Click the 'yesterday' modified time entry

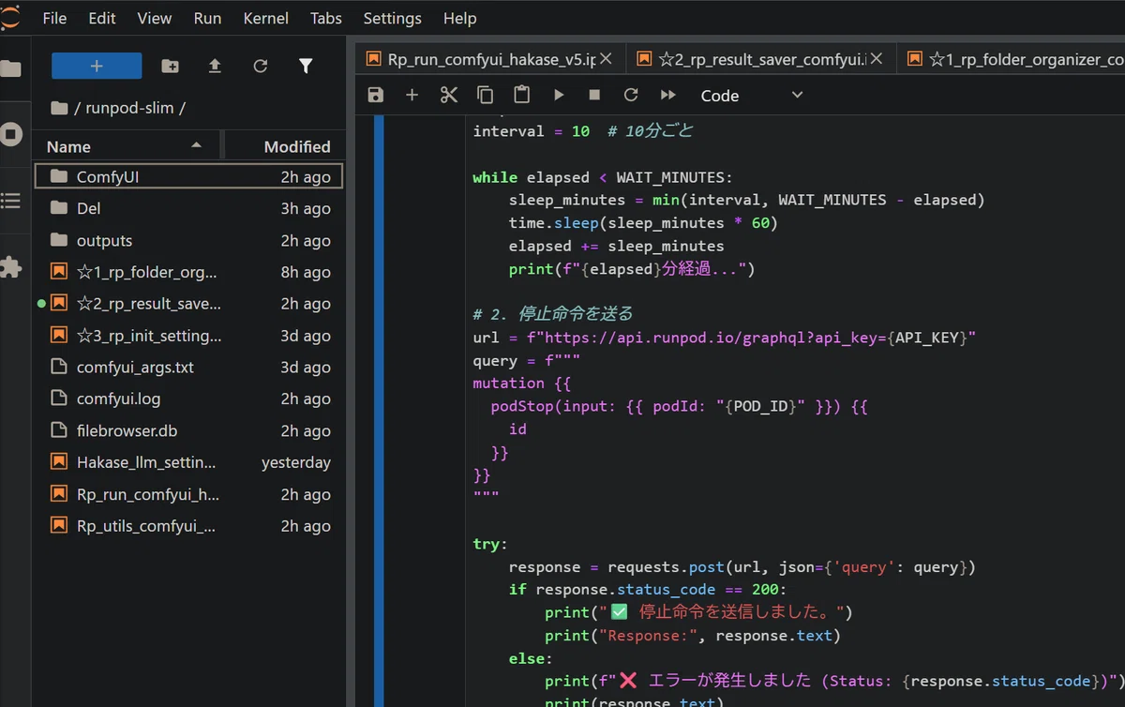296,462
